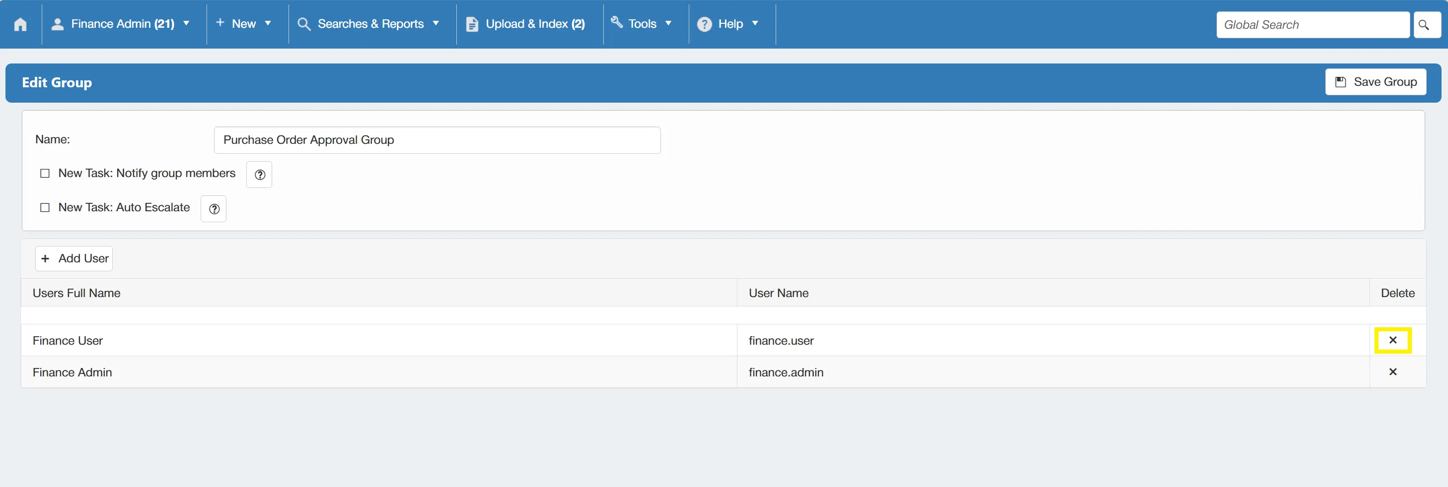The width and height of the screenshot is (1448, 487).
Task: Click the Add User button
Action: click(74, 259)
